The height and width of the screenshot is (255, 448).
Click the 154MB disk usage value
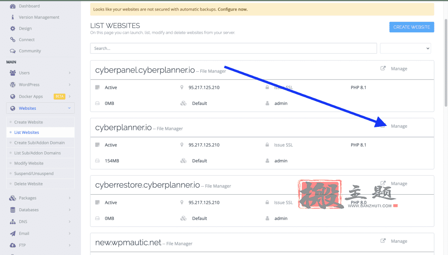112,161
